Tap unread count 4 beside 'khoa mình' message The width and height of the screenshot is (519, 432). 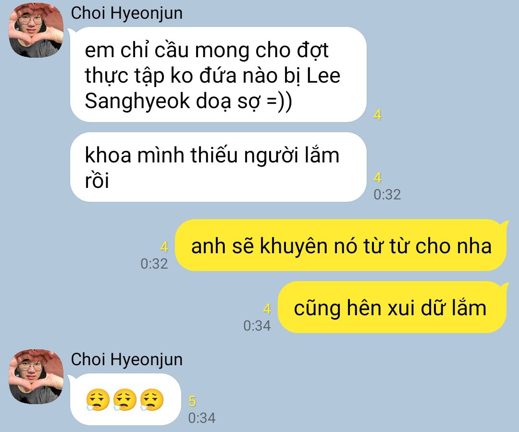pos(378,178)
